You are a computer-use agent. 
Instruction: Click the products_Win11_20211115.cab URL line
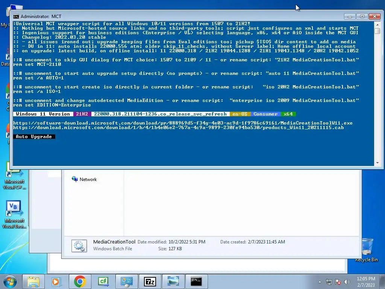[179, 128]
